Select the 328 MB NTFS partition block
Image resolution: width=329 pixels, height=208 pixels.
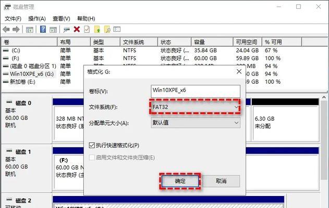(69, 123)
